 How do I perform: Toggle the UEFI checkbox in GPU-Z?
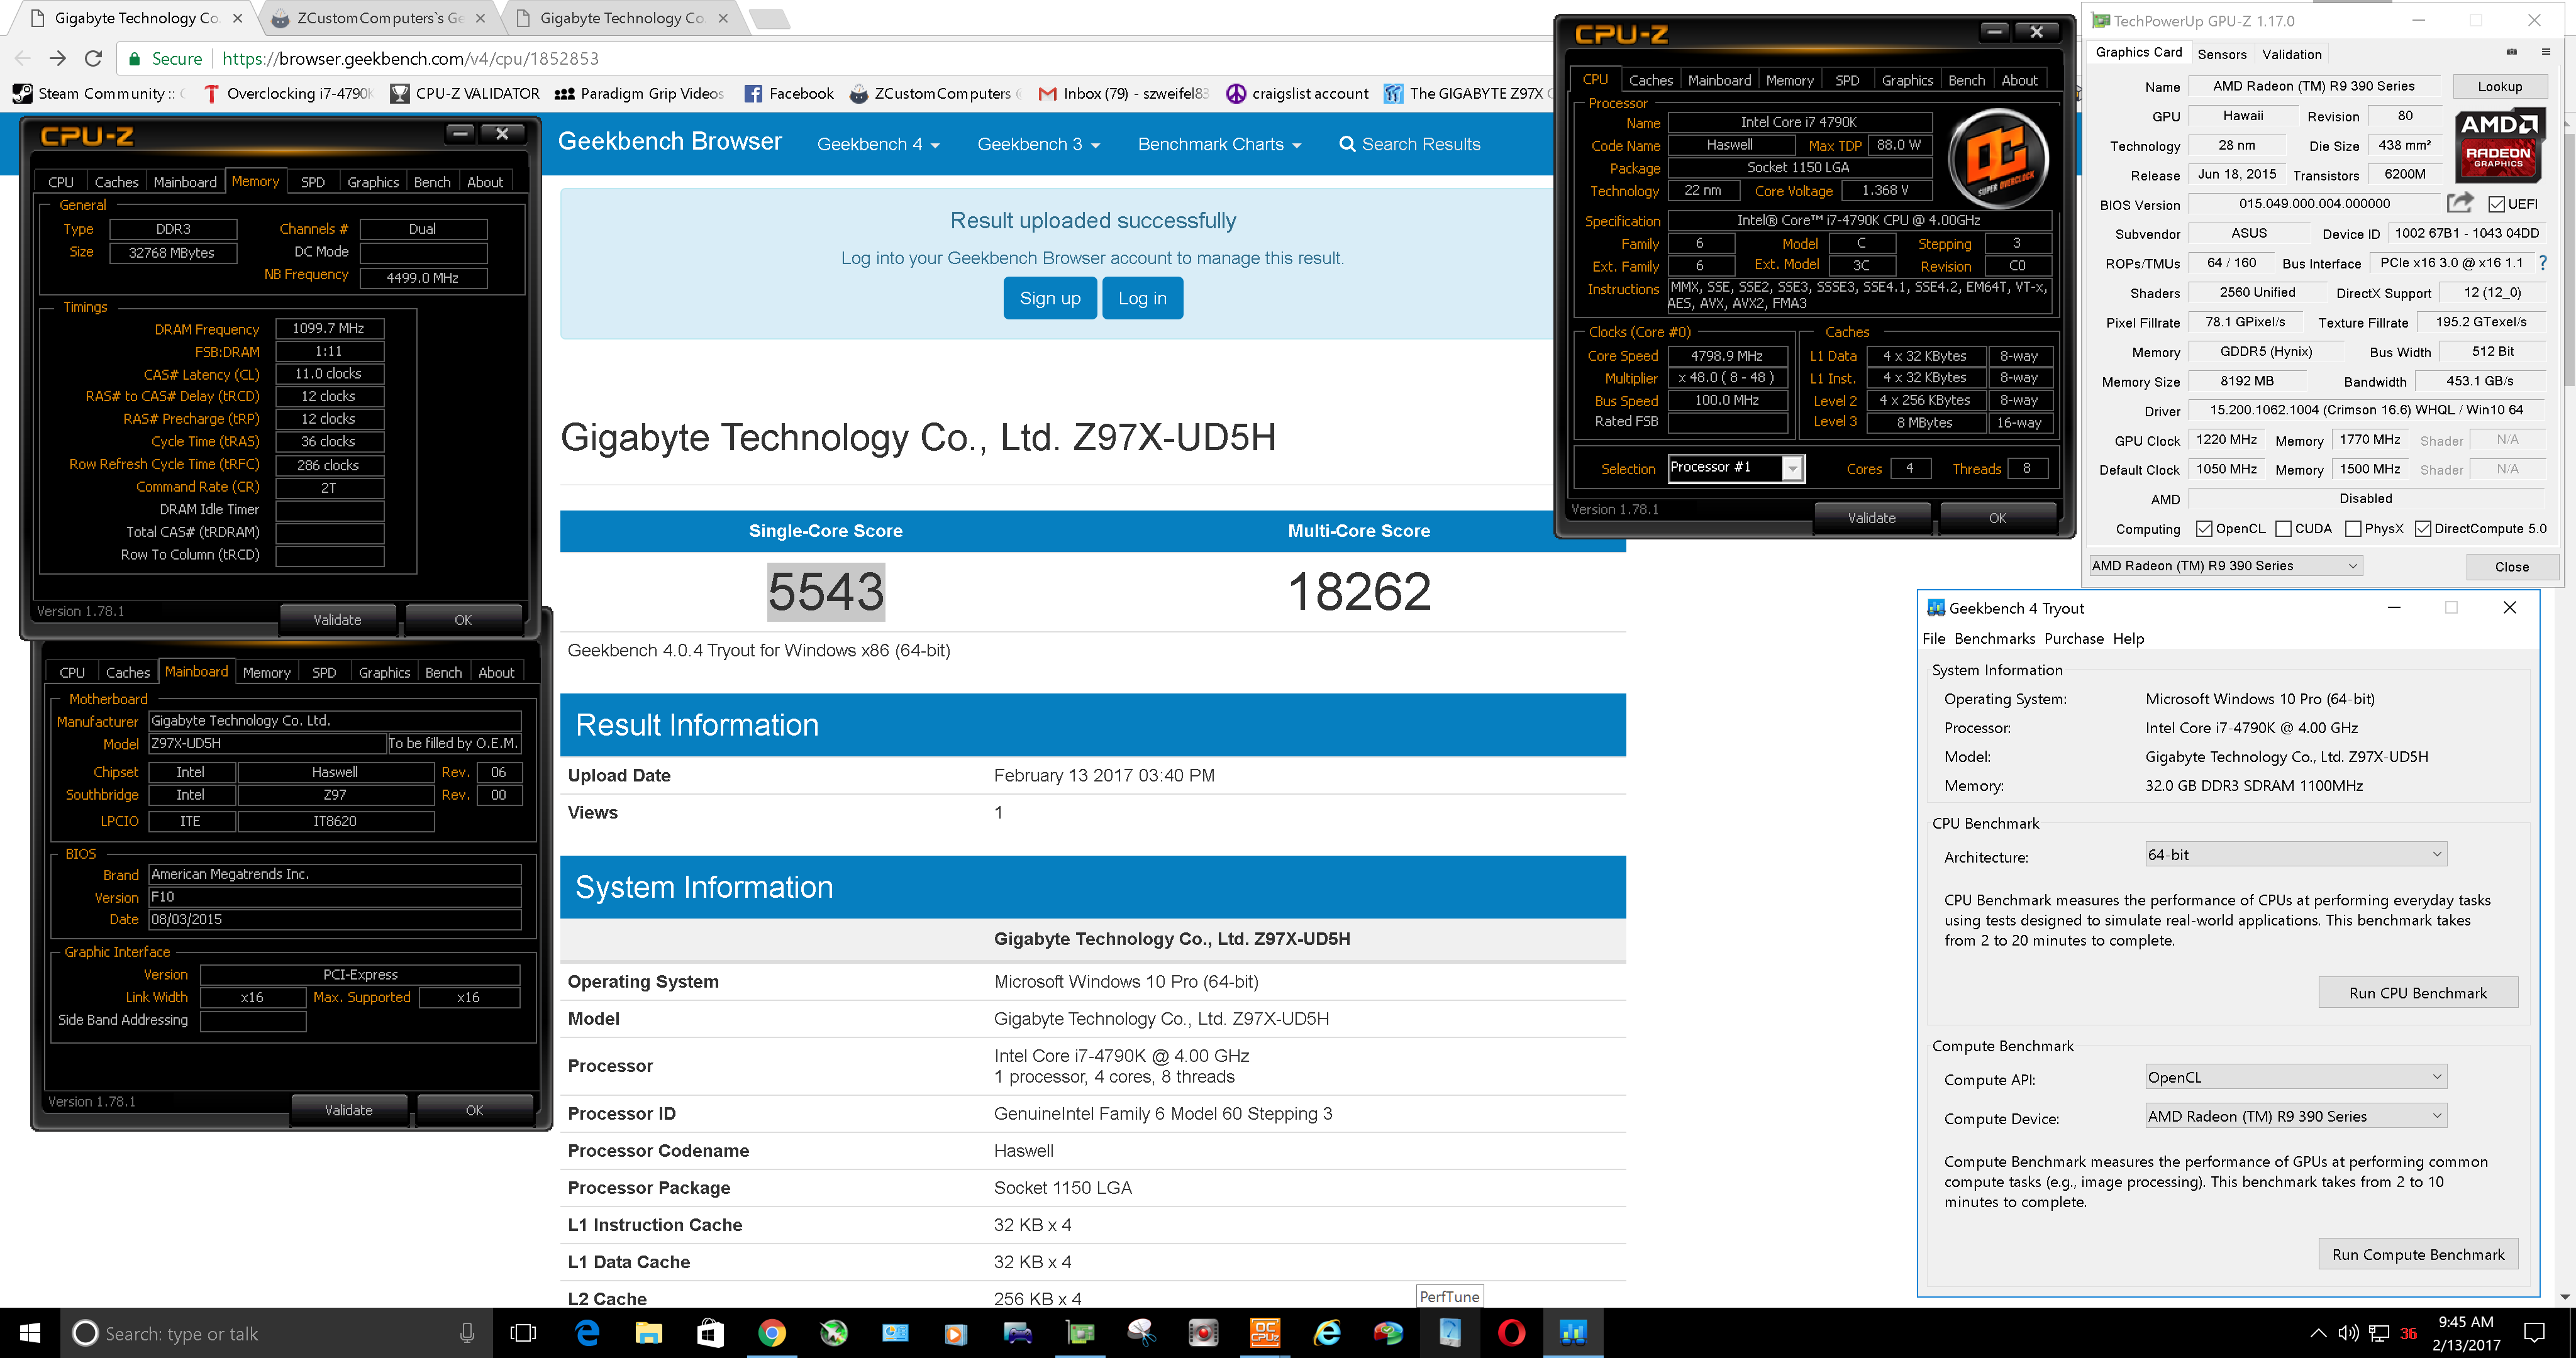[x=2497, y=204]
